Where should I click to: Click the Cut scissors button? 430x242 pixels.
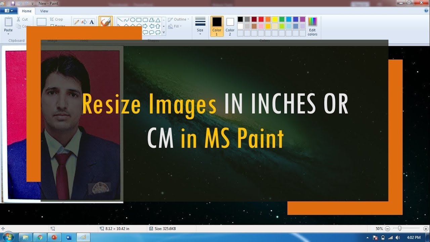click(x=22, y=19)
